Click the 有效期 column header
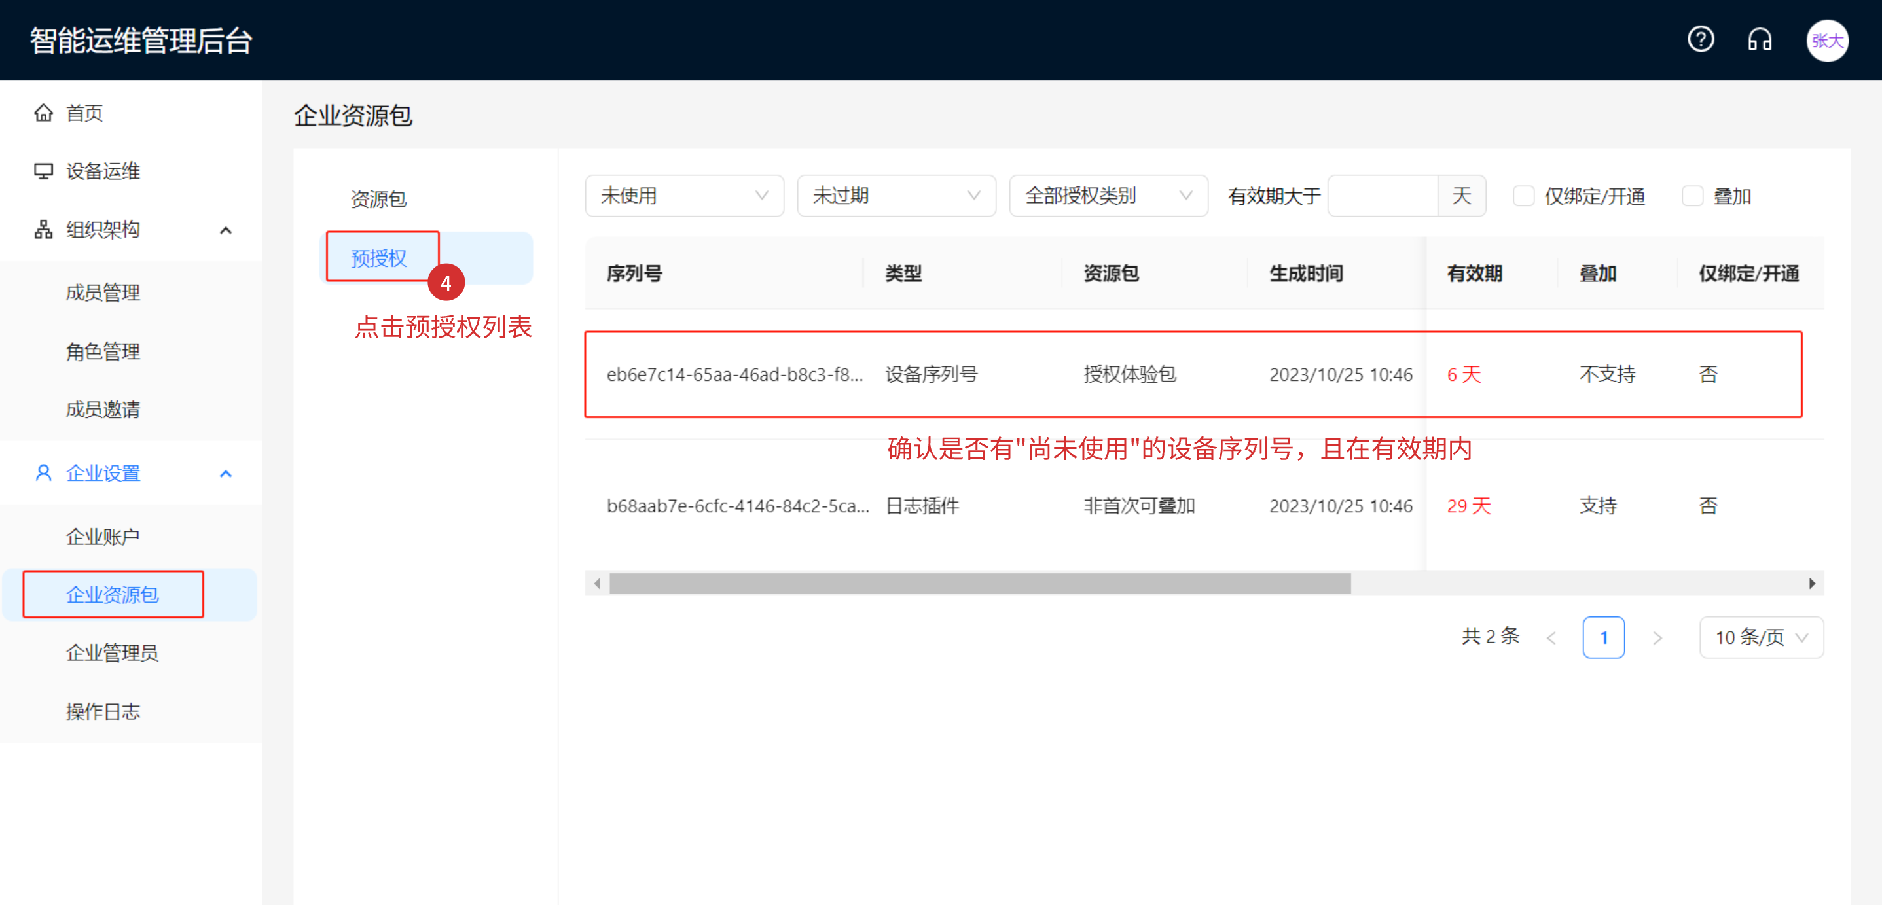 click(x=1474, y=274)
